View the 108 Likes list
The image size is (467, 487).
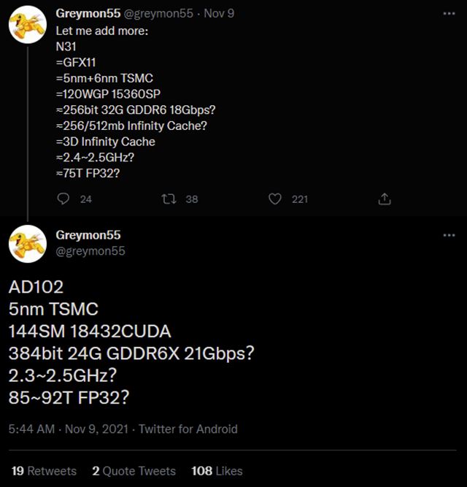pyautogui.click(x=217, y=471)
